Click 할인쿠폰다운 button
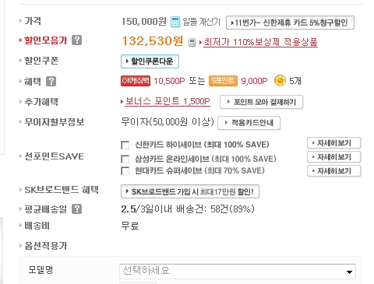The image size is (374, 284). pos(150,61)
